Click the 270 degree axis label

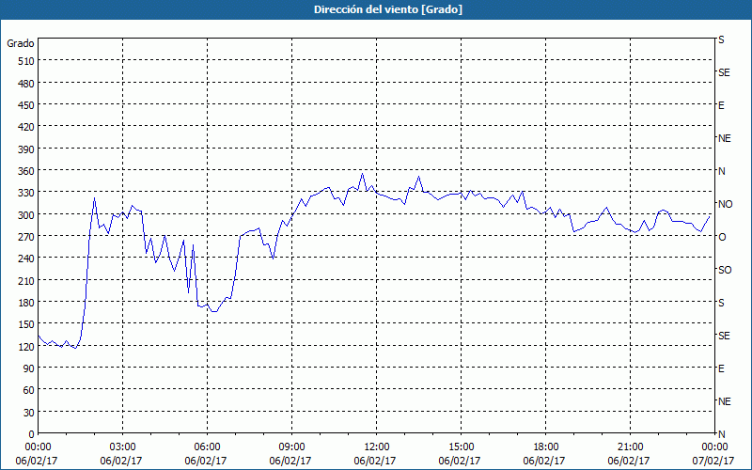26,237
